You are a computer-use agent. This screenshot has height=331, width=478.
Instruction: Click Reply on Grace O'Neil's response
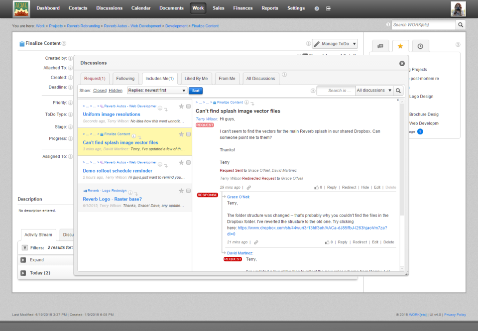pos(343,242)
